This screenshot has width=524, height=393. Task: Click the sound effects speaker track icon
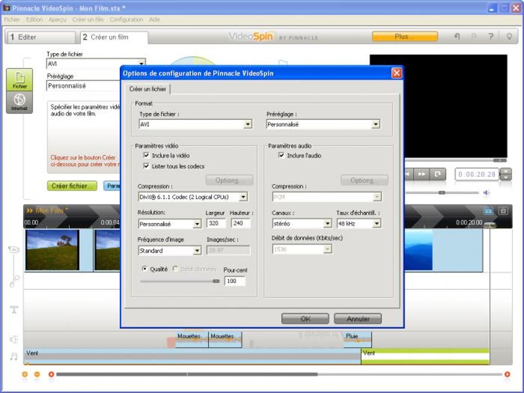[14, 340]
